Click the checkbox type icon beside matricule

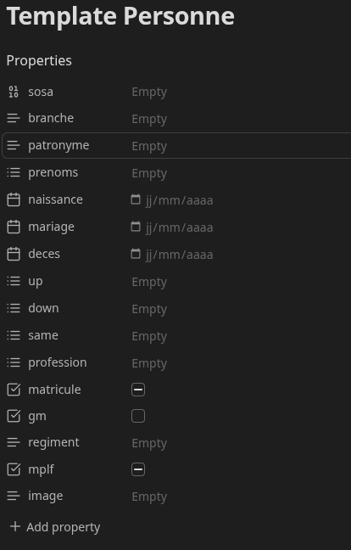pyautogui.click(x=14, y=390)
